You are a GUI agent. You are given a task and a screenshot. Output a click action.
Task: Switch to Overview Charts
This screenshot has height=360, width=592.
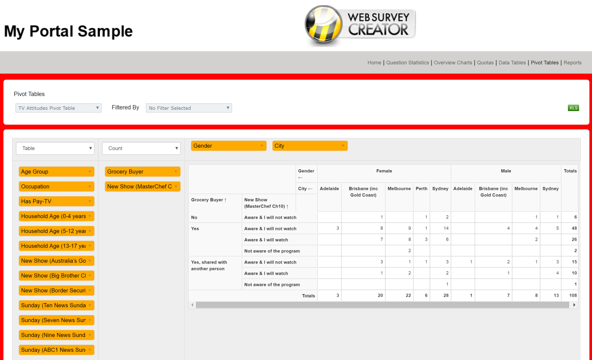(453, 63)
